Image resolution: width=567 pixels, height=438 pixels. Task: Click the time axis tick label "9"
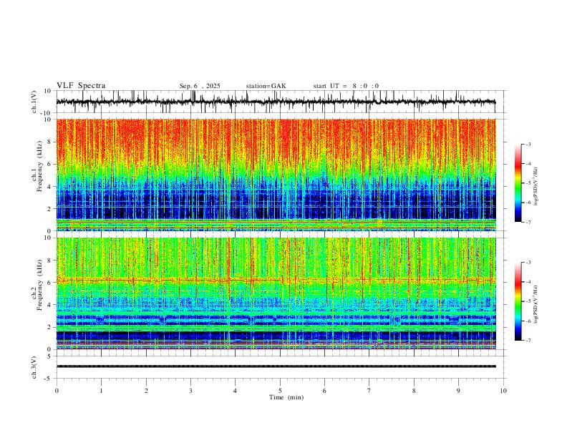(x=458, y=391)
